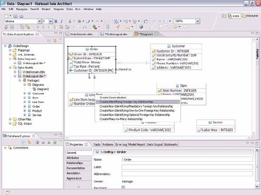Expand the Other Files folder
This screenshot has width=261, height=195.
pyautogui.click(x=10, y=119)
